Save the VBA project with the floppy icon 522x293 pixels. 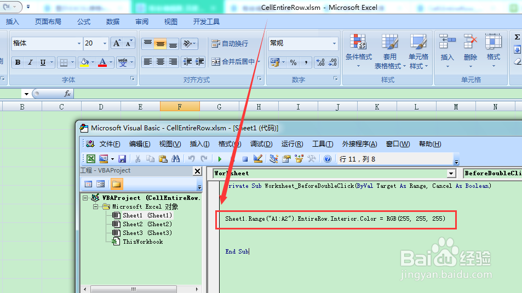(x=122, y=159)
